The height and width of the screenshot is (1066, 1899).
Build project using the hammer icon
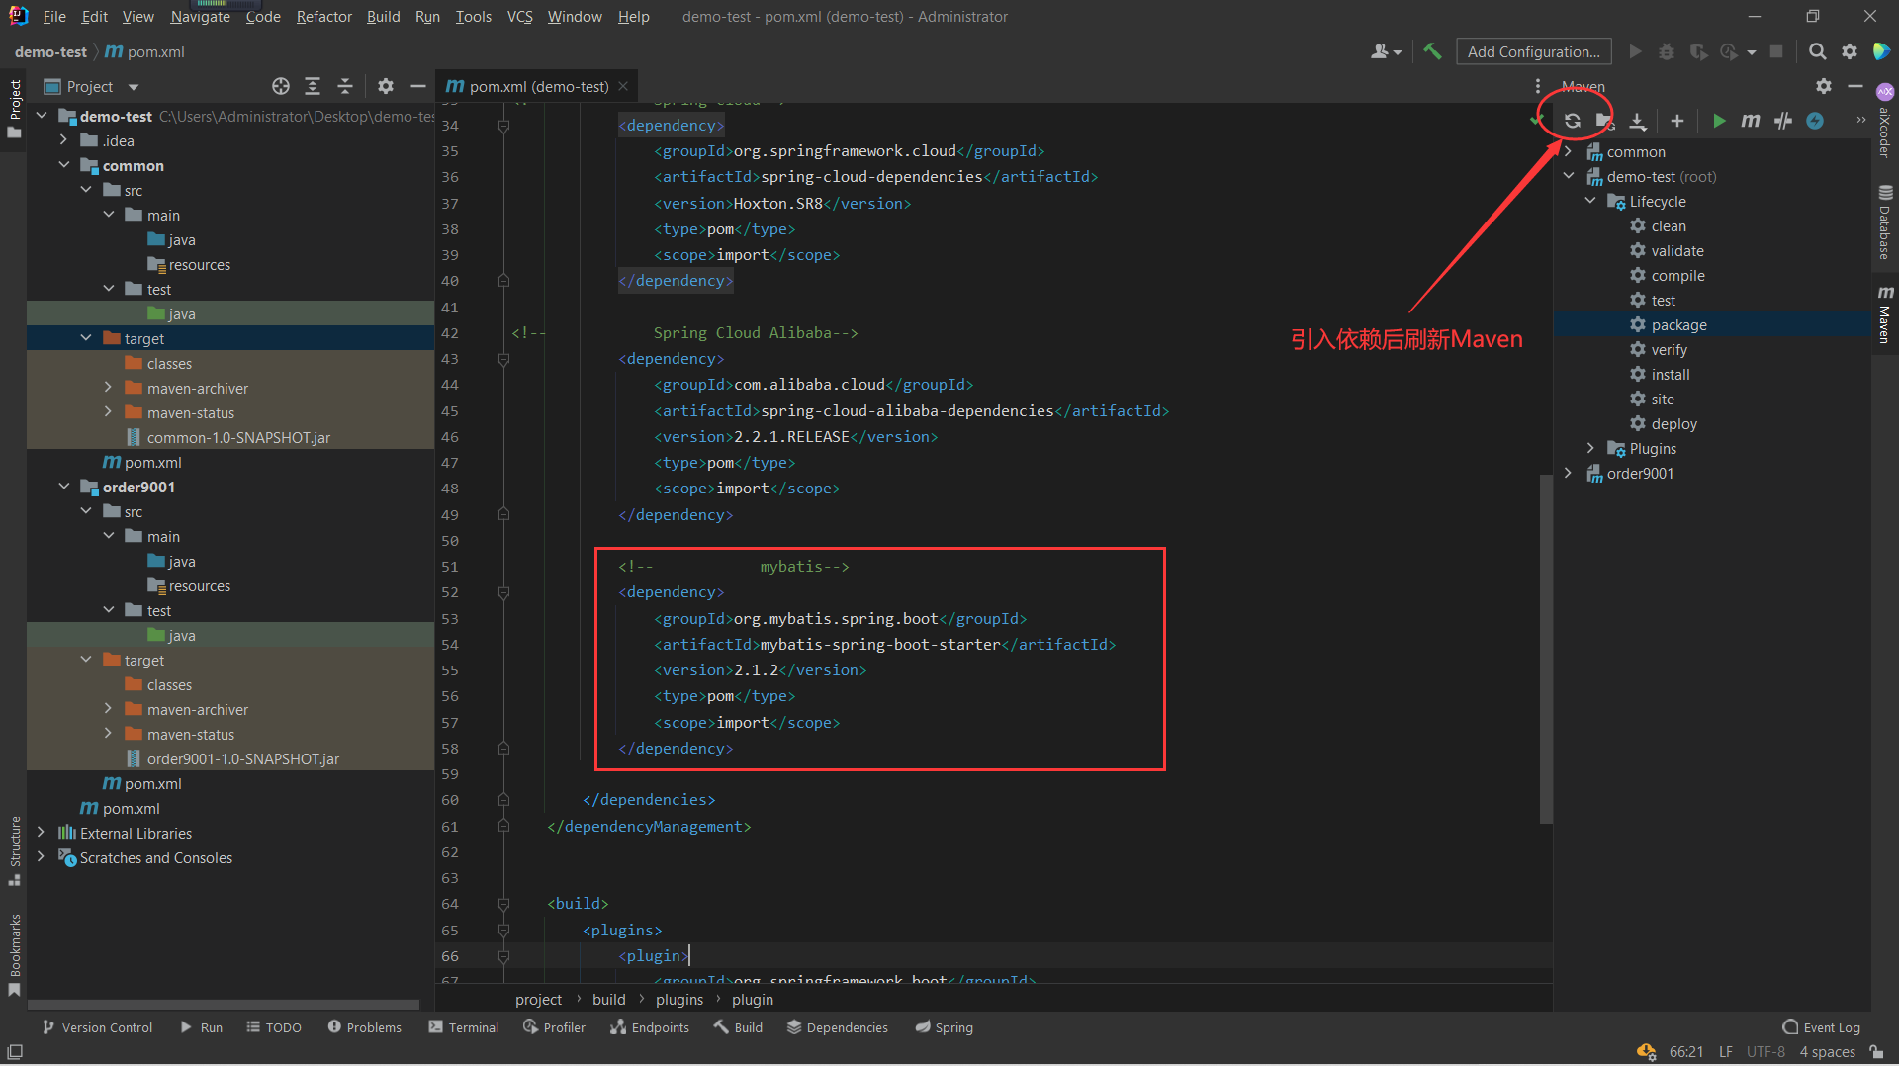click(x=1432, y=51)
